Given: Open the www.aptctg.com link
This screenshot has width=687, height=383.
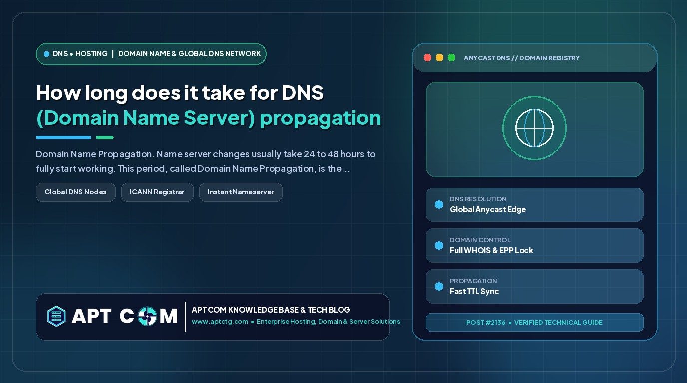Looking at the screenshot, I should click(x=220, y=322).
